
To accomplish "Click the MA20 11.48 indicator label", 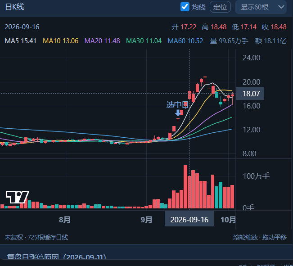I will coord(102,41).
